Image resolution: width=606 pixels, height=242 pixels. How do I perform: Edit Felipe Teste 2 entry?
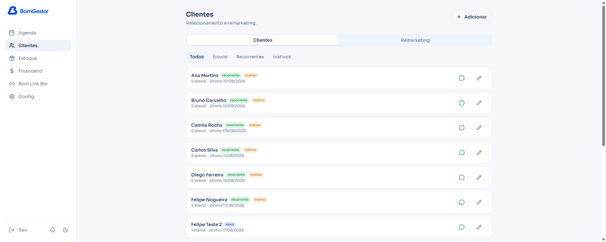click(x=479, y=227)
